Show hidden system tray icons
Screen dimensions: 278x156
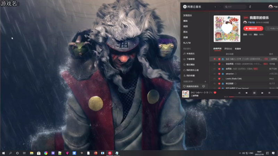tap(240, 153)
